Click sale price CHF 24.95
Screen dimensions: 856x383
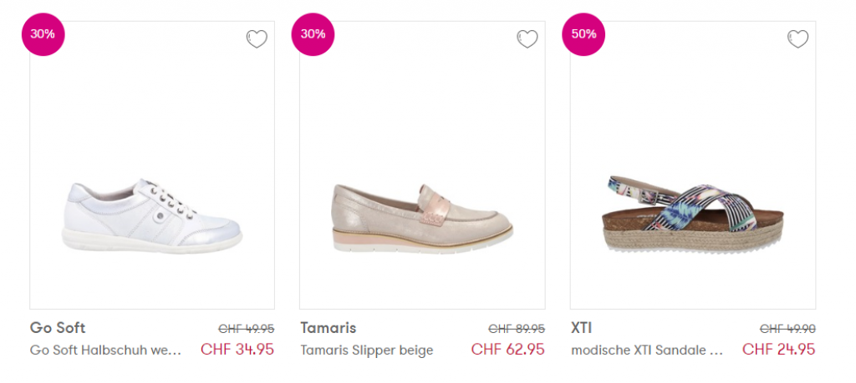click(778, 350)
